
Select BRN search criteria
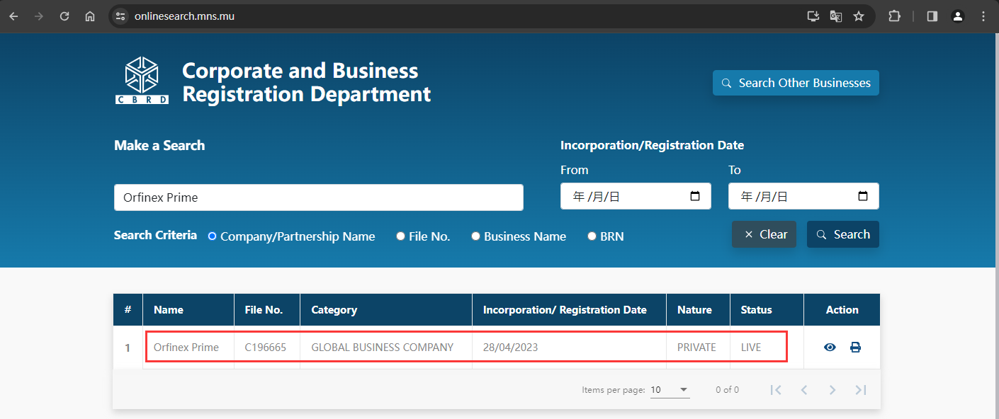(x=592, y=236)
